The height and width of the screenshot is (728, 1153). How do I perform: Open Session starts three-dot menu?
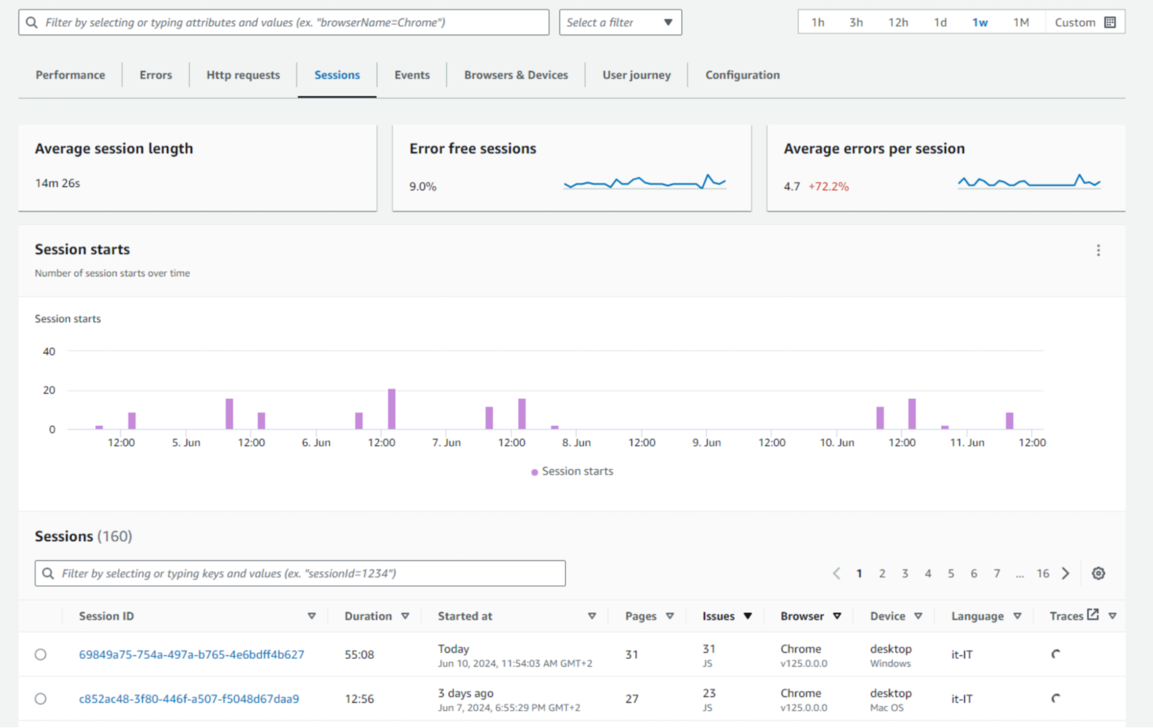[x=1098, y=250]
